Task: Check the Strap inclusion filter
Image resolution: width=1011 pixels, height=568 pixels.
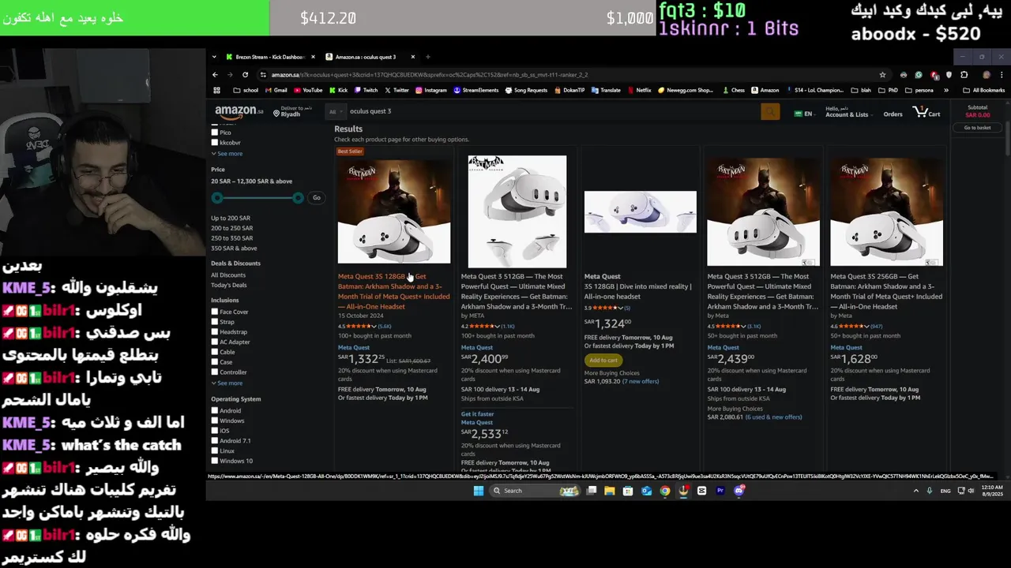Action: [214, 322]
